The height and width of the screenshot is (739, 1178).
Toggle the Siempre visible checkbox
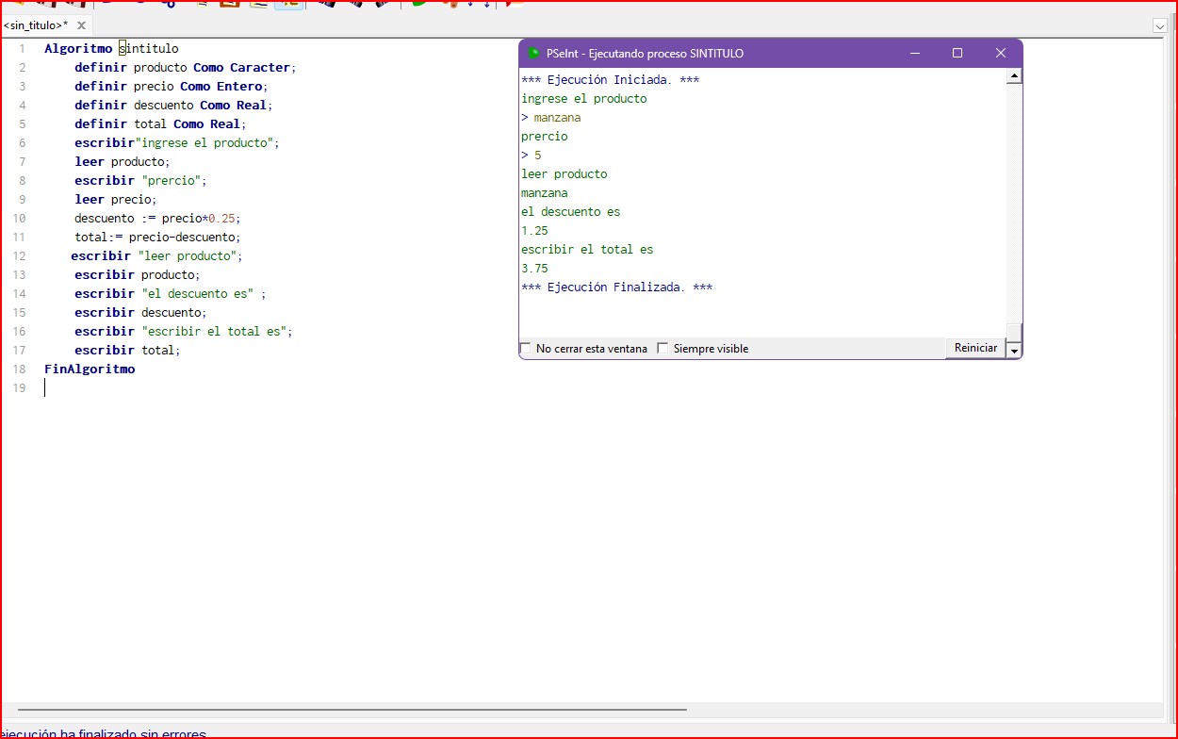663,349
